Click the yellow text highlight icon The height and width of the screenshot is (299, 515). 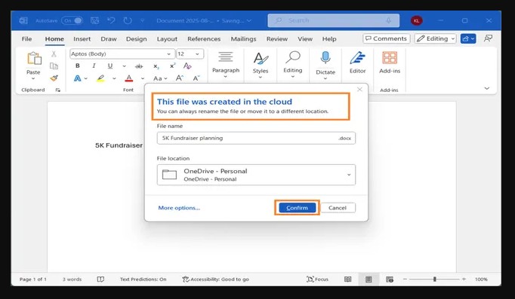[100, 78]
